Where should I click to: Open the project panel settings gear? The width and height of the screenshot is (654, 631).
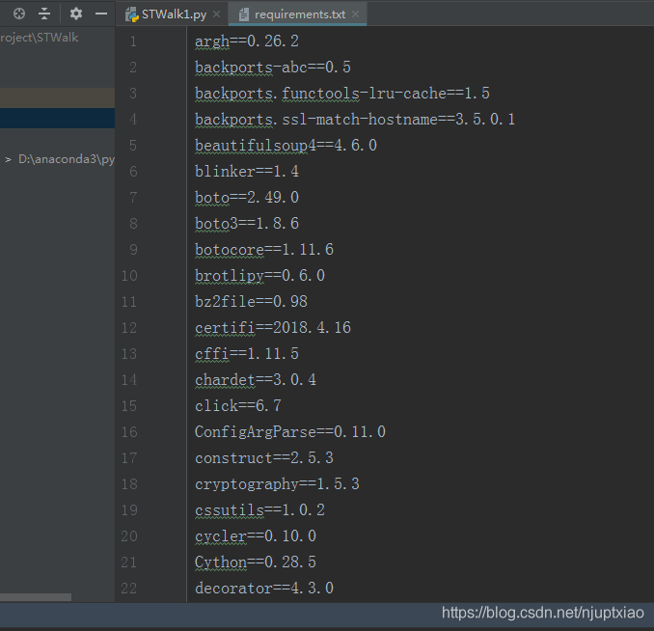(76, 14)
